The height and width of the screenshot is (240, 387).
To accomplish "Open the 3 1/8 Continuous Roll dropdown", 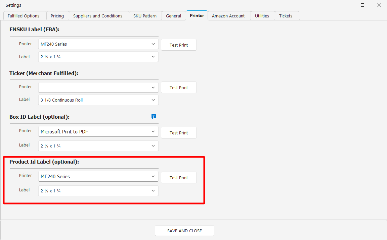I will 98,100.
